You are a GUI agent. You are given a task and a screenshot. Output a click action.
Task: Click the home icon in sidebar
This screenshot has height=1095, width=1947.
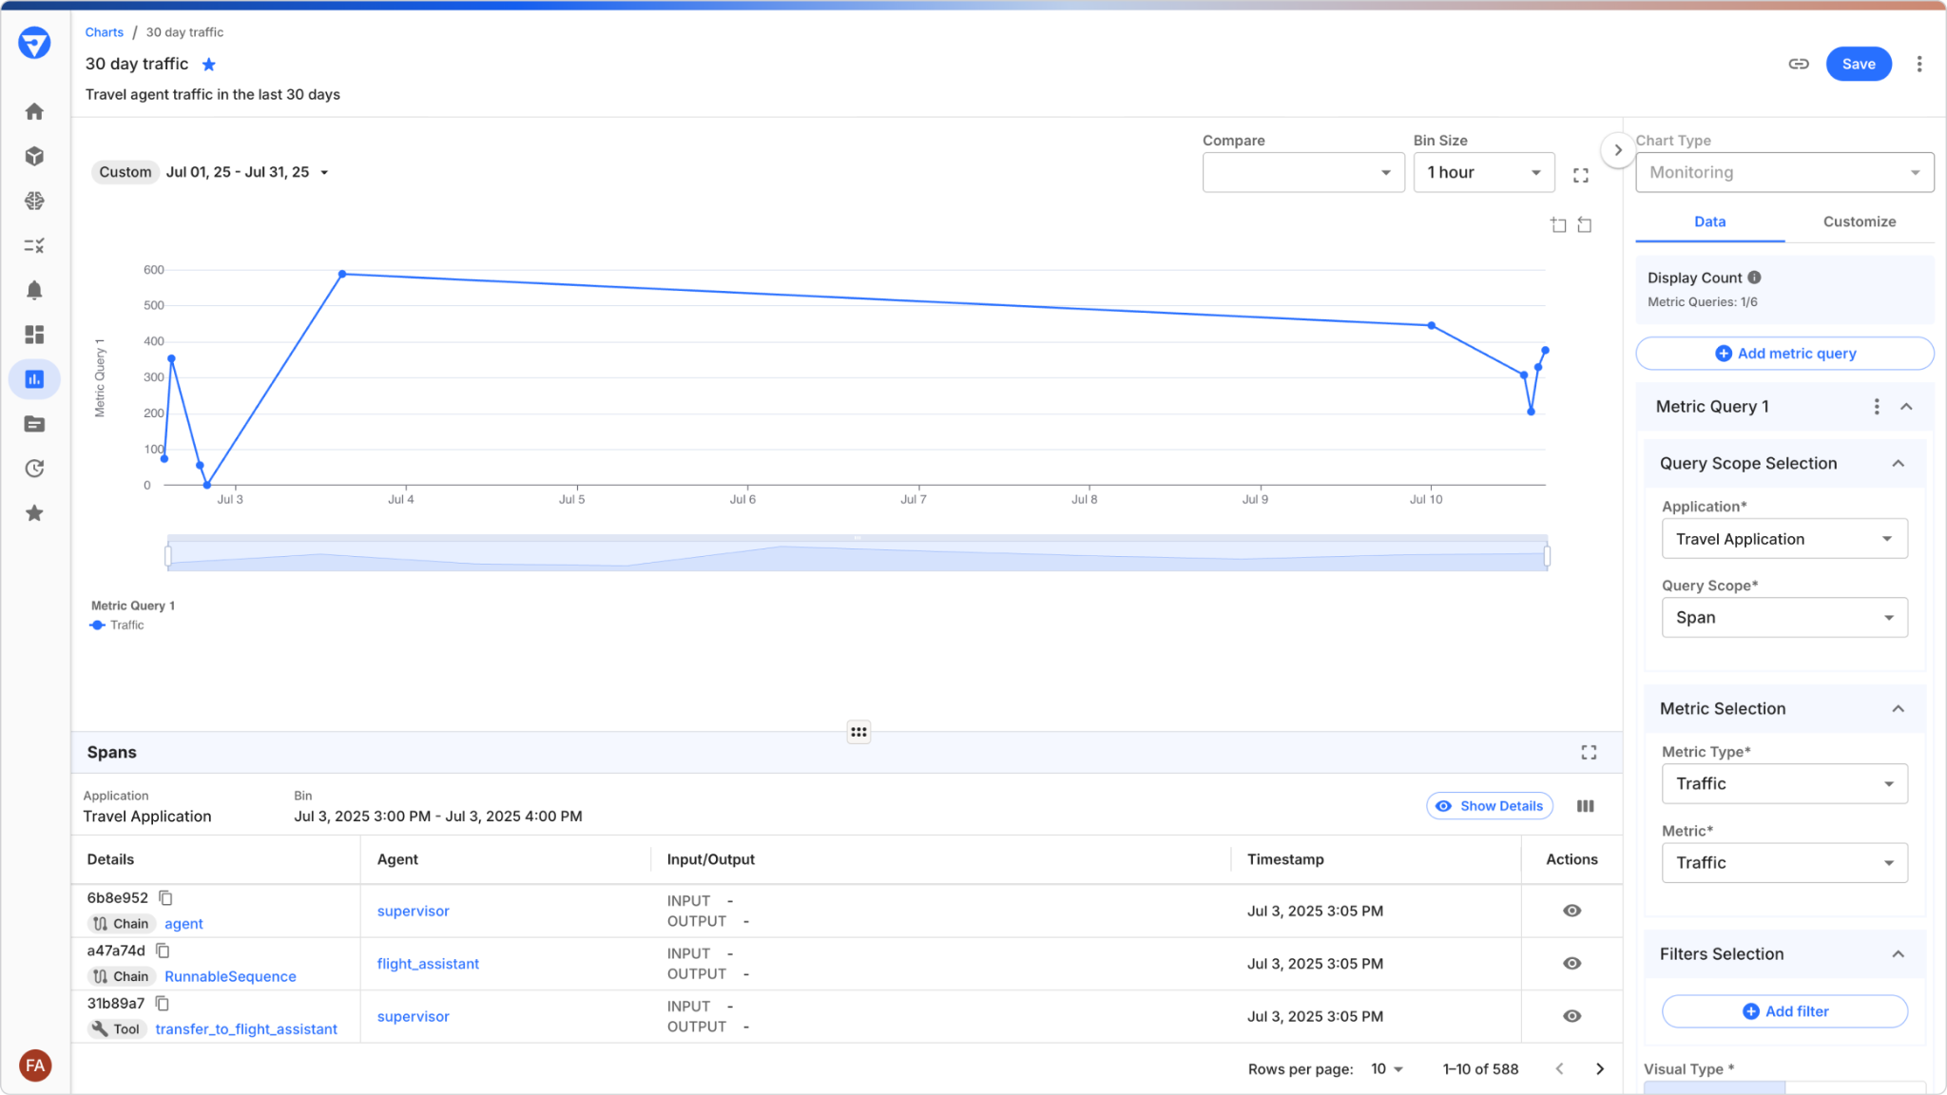click(x=34, y=112)
